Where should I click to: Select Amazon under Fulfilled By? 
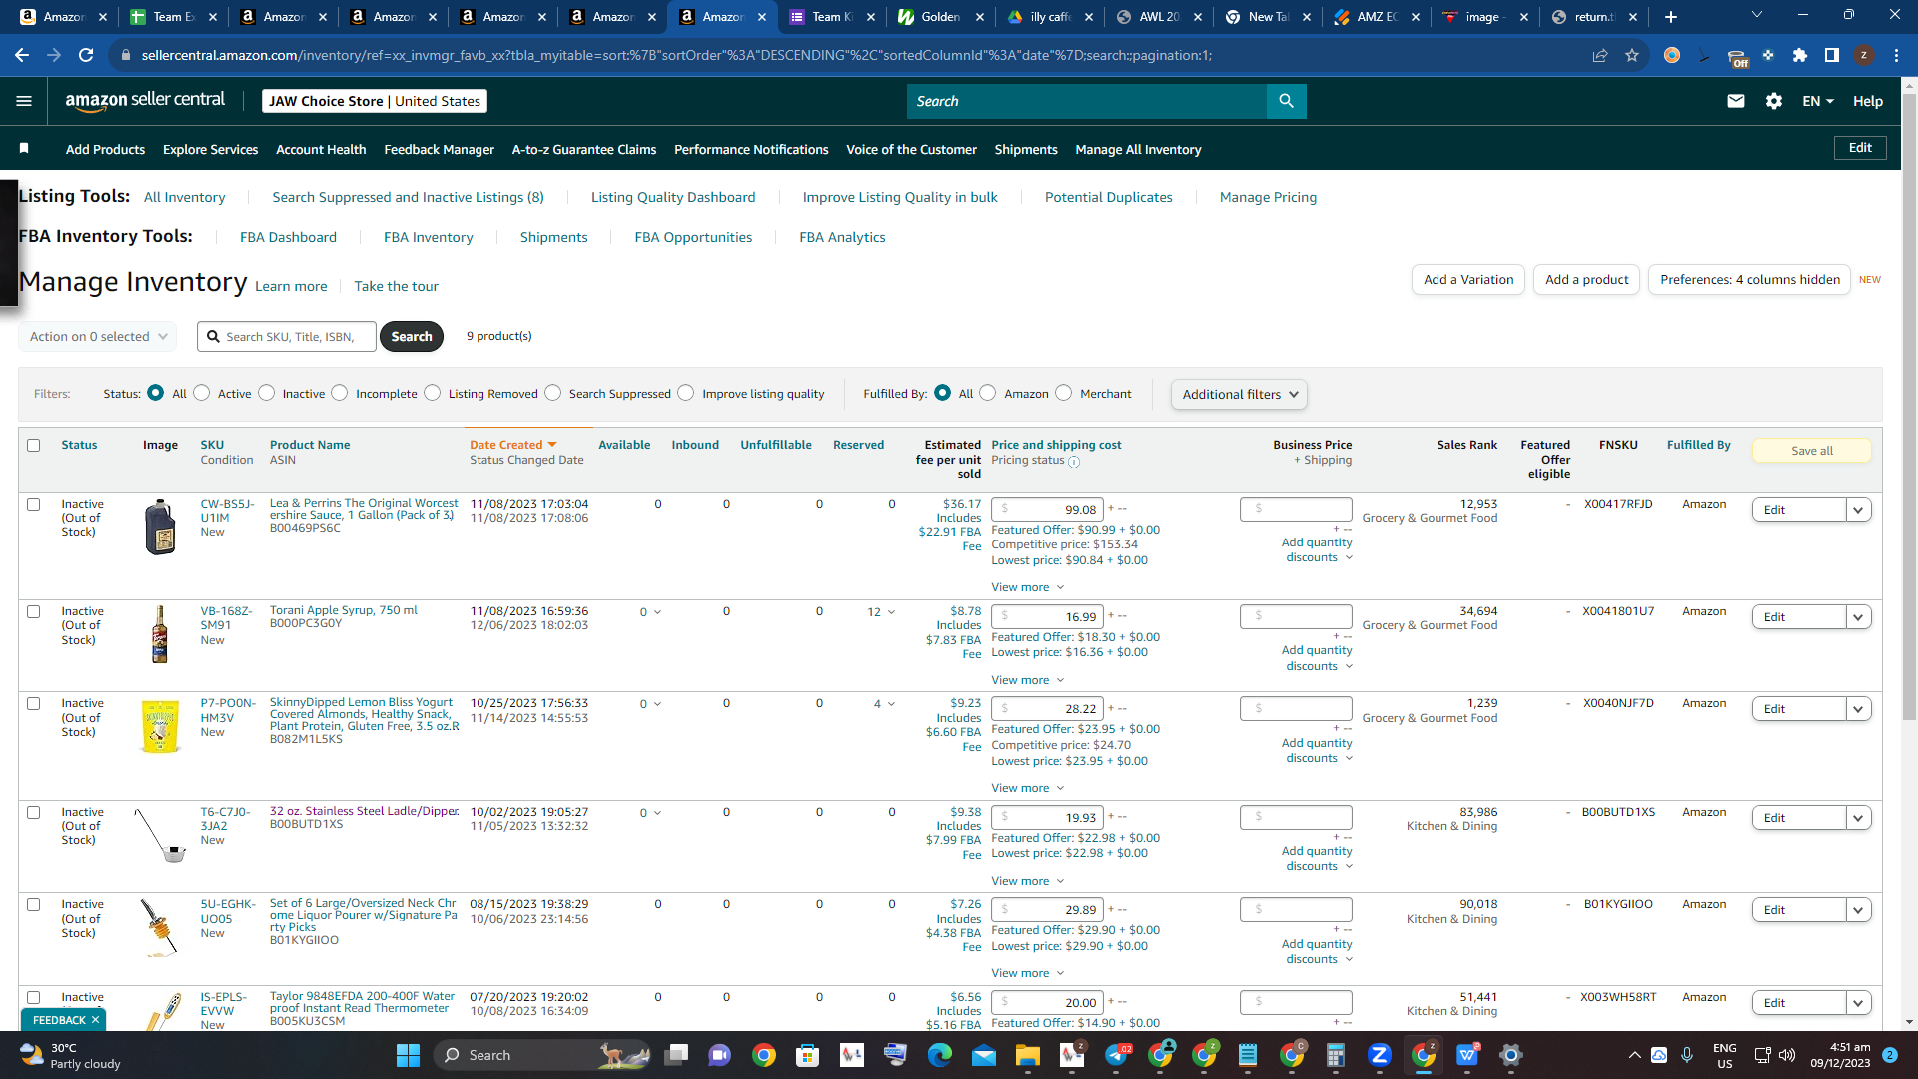click(988, 393)
